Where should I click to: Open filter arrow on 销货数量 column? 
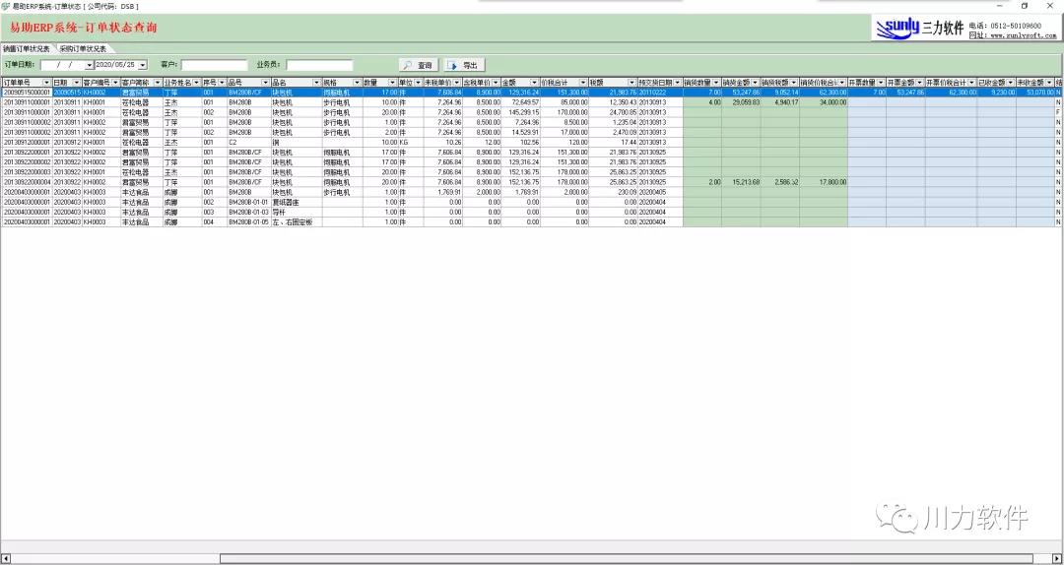point(716,83)
